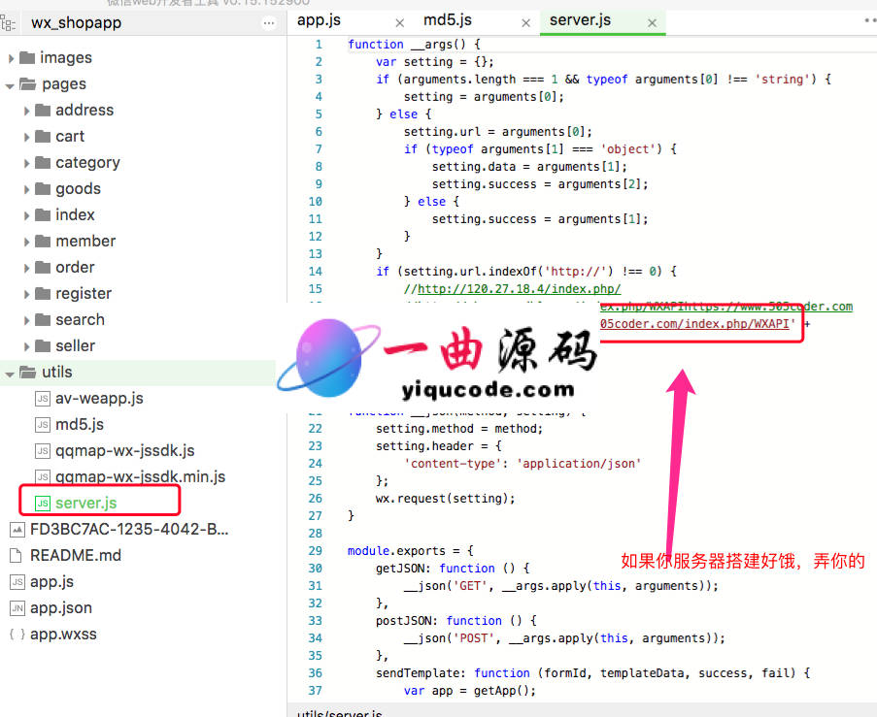Open qqmap-wx-jssdk.min.js in the file tree

point(140,477)
